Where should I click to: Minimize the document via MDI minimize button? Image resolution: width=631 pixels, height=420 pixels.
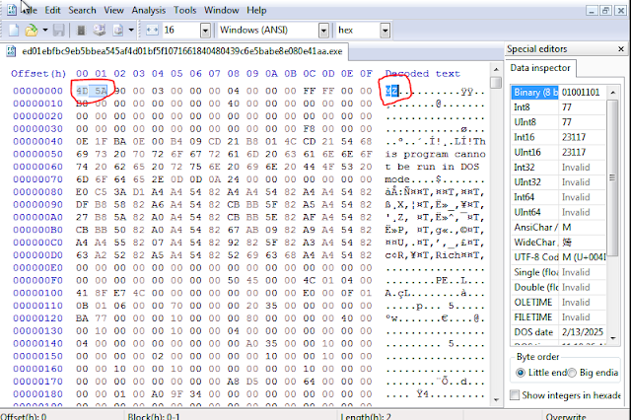[x=592, y=11]
